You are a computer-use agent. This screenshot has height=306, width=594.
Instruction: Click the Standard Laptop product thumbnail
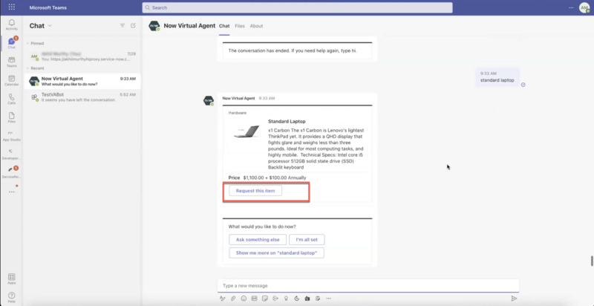[247, 131]
